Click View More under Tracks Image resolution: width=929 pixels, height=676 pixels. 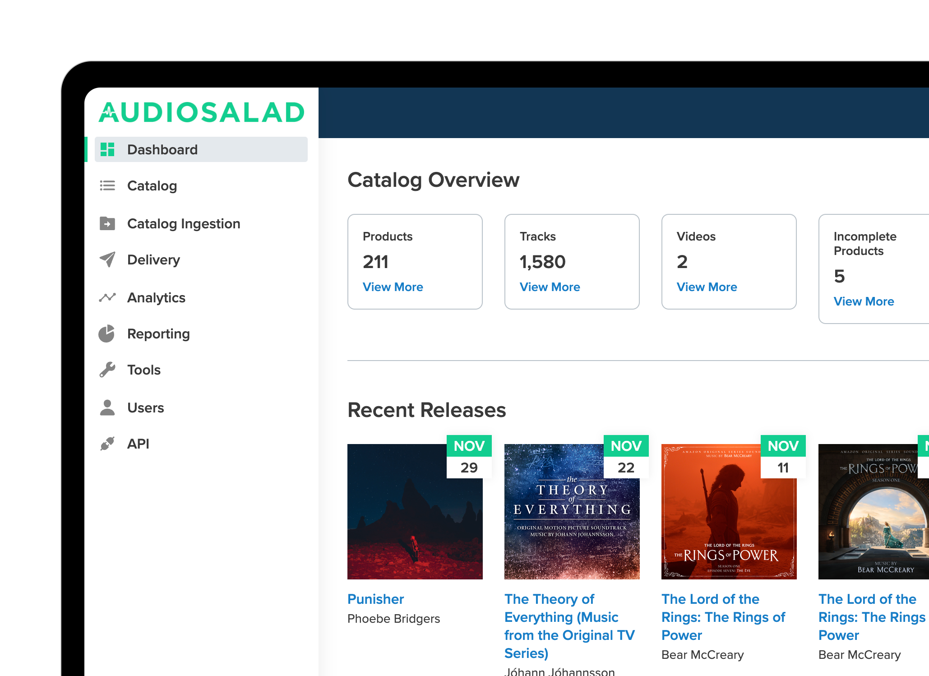(550, 287)
